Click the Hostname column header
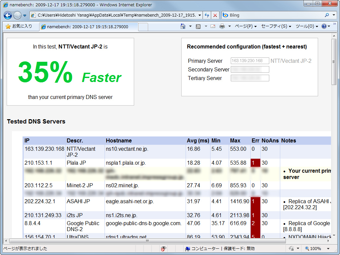 click(119, 140)
